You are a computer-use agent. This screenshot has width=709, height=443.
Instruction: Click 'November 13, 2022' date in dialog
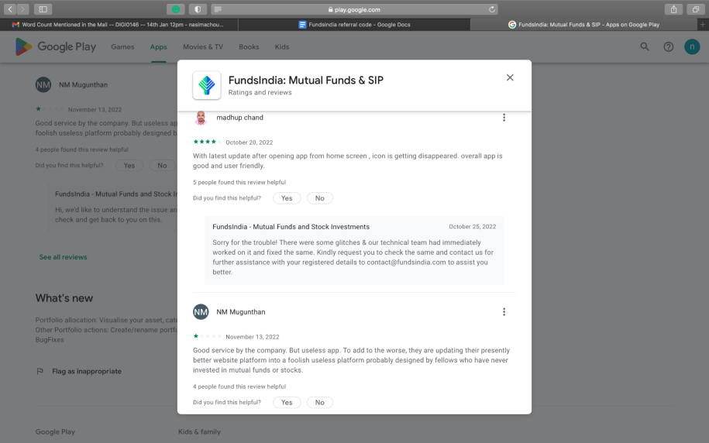(x=253, y=337)
